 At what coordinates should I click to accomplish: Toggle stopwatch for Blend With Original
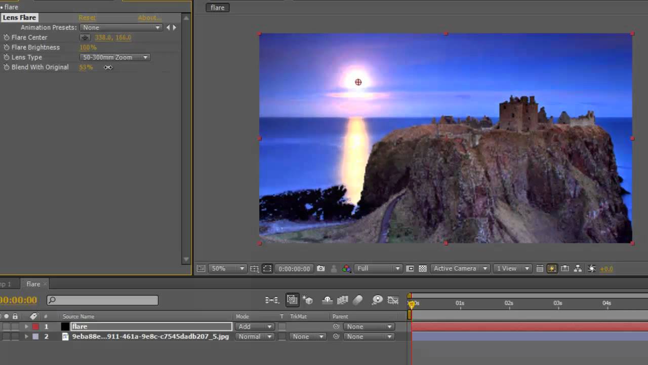(x=7, y=67)
